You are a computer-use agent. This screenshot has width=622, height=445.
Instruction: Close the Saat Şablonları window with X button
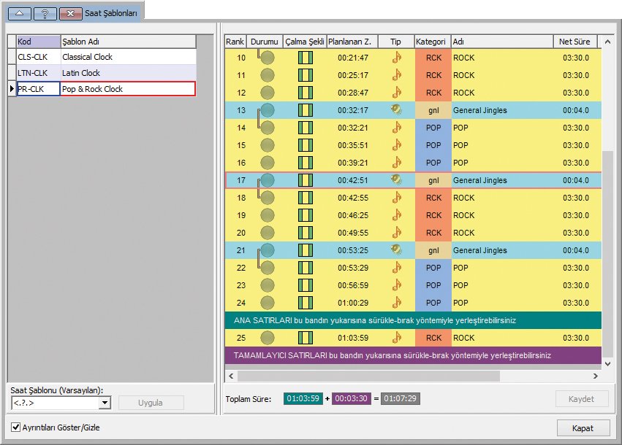click(70, 13)
